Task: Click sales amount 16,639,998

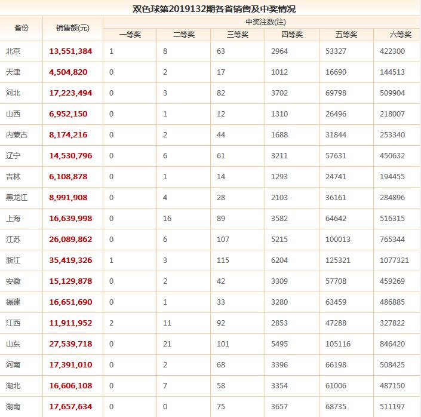Action: click(70, 218)
